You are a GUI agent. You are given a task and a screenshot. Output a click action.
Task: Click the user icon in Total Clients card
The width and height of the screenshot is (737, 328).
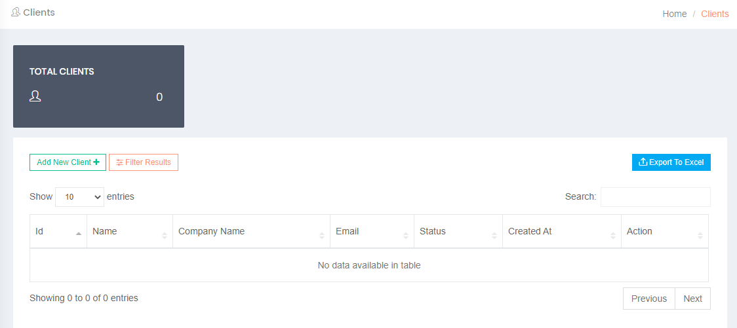[35, 97]
